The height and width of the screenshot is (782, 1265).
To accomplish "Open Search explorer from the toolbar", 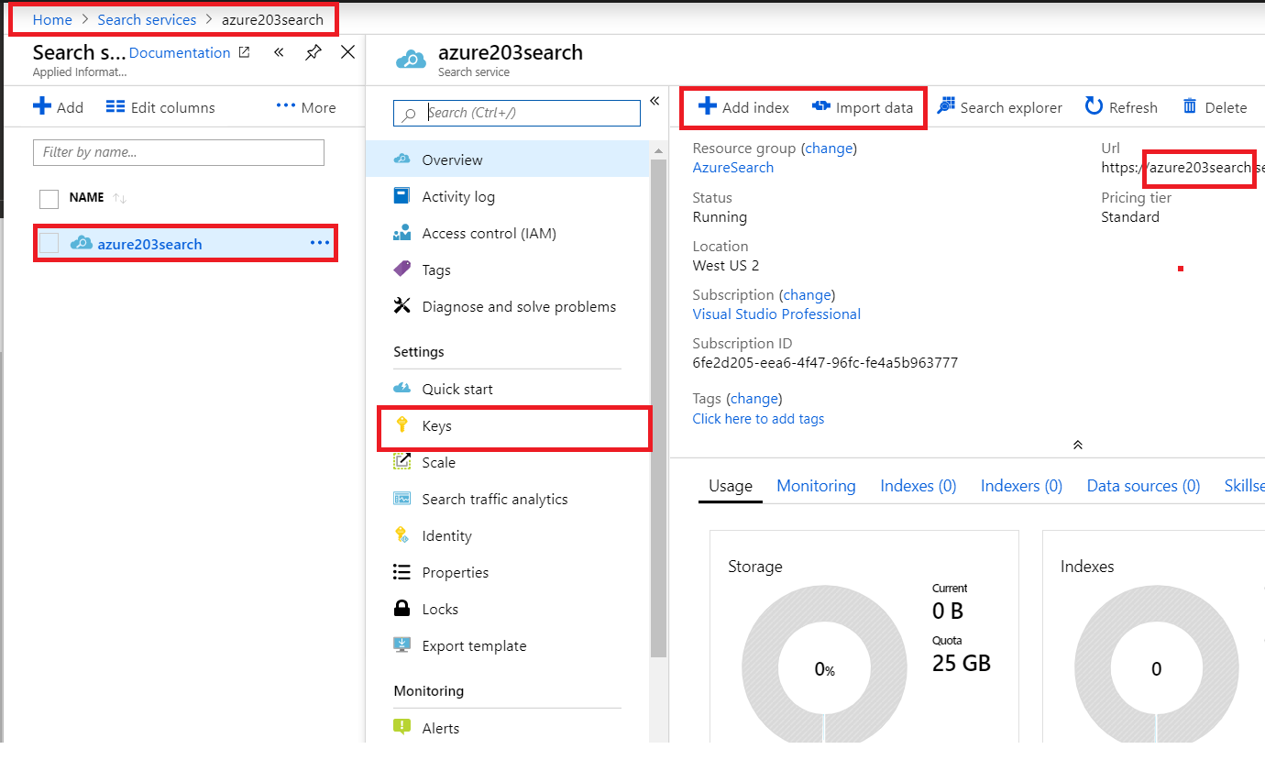I will tap(1000, 106).
